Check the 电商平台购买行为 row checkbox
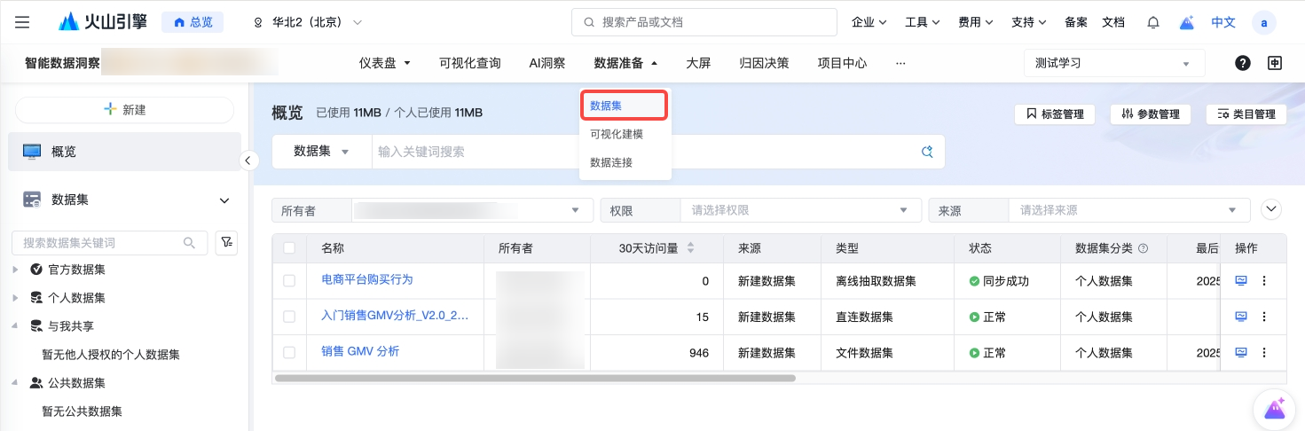Viewport: 1305px width, 431px height. pos(288,281)
